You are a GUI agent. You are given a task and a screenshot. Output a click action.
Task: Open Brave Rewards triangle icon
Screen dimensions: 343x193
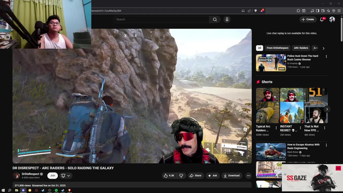(262, 11)
